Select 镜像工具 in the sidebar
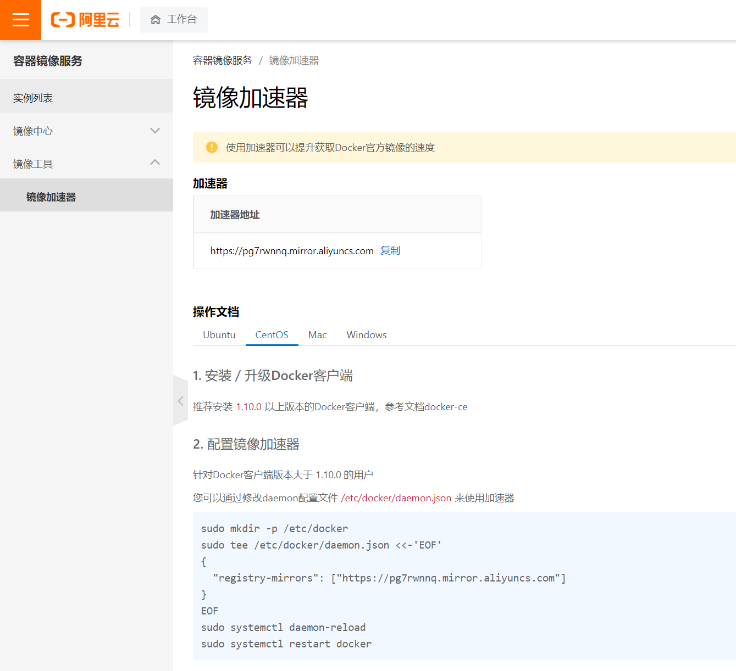The image size is (736, 671). click(x=86, y=164)
